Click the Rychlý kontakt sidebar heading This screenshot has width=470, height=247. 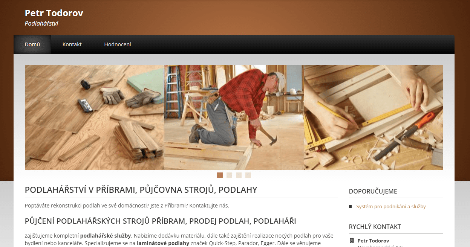[375, 227]
